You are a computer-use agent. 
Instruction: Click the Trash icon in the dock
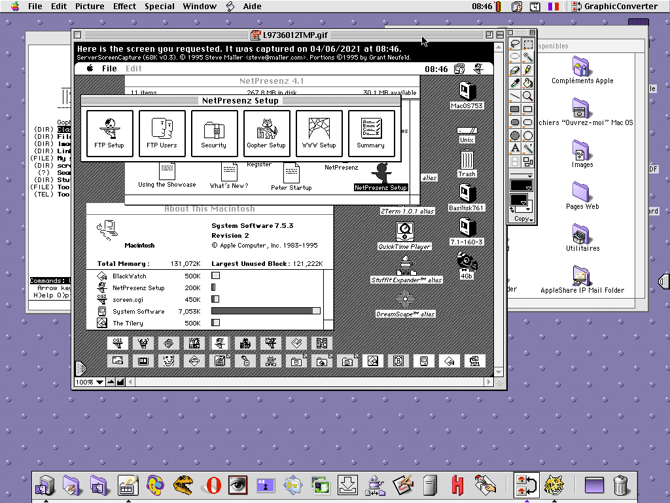(620, 485)
